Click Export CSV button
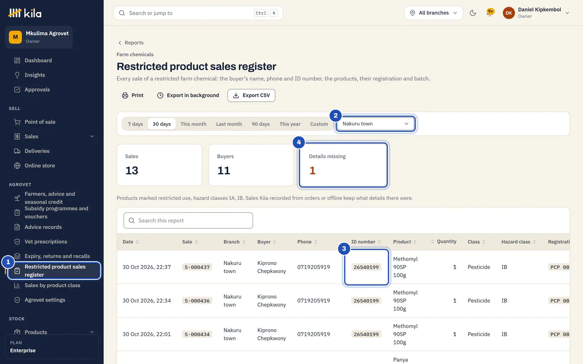583x364 pixels. point(251,95)
